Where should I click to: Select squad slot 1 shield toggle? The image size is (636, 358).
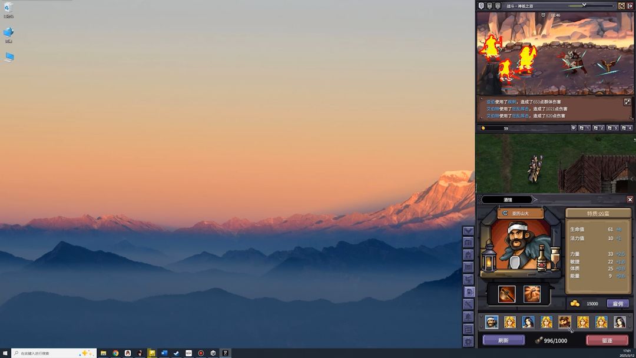[x=481, y=6]
